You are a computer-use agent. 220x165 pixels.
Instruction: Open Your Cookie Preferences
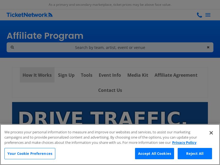tap(30, 153)
